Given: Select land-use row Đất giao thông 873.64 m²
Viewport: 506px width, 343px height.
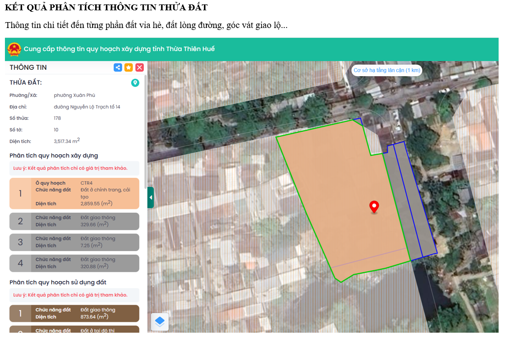Looking at the screenshot, I should coord(74,314).
